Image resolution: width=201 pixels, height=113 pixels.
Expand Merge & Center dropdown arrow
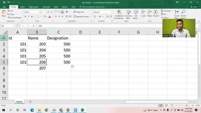click(x=91, y=17)
